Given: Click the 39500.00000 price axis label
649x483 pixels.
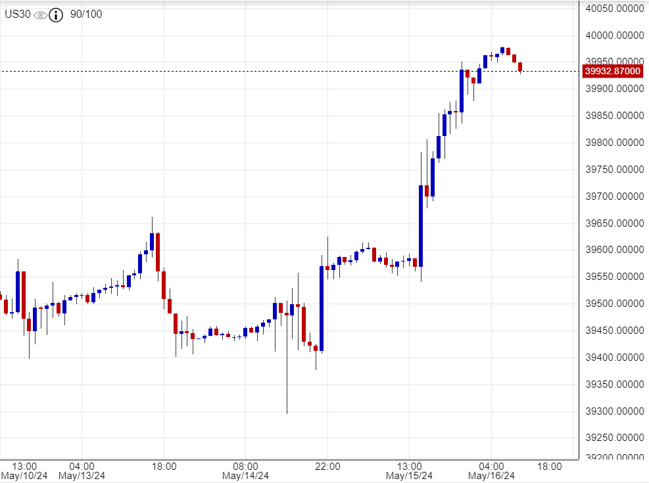Looking at the screenshot, I should tap(614, 304).
